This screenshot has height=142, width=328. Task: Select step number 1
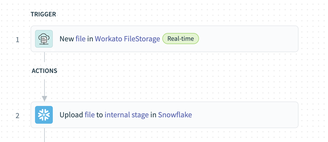(18, 40)
